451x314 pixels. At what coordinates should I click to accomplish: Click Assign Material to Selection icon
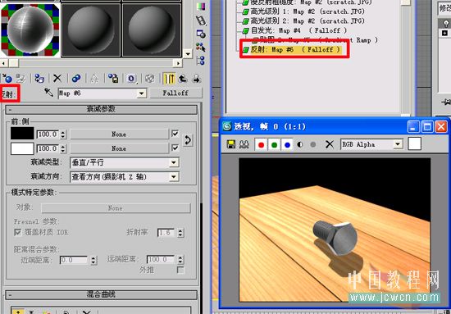39,78
